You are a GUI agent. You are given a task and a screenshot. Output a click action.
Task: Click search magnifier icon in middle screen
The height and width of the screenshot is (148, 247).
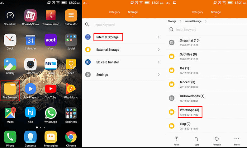pyautogui.click(x=87, y=24)
